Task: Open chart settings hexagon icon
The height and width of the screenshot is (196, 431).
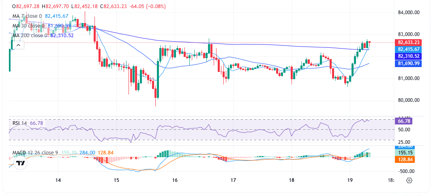Action: tap(409, 180)
